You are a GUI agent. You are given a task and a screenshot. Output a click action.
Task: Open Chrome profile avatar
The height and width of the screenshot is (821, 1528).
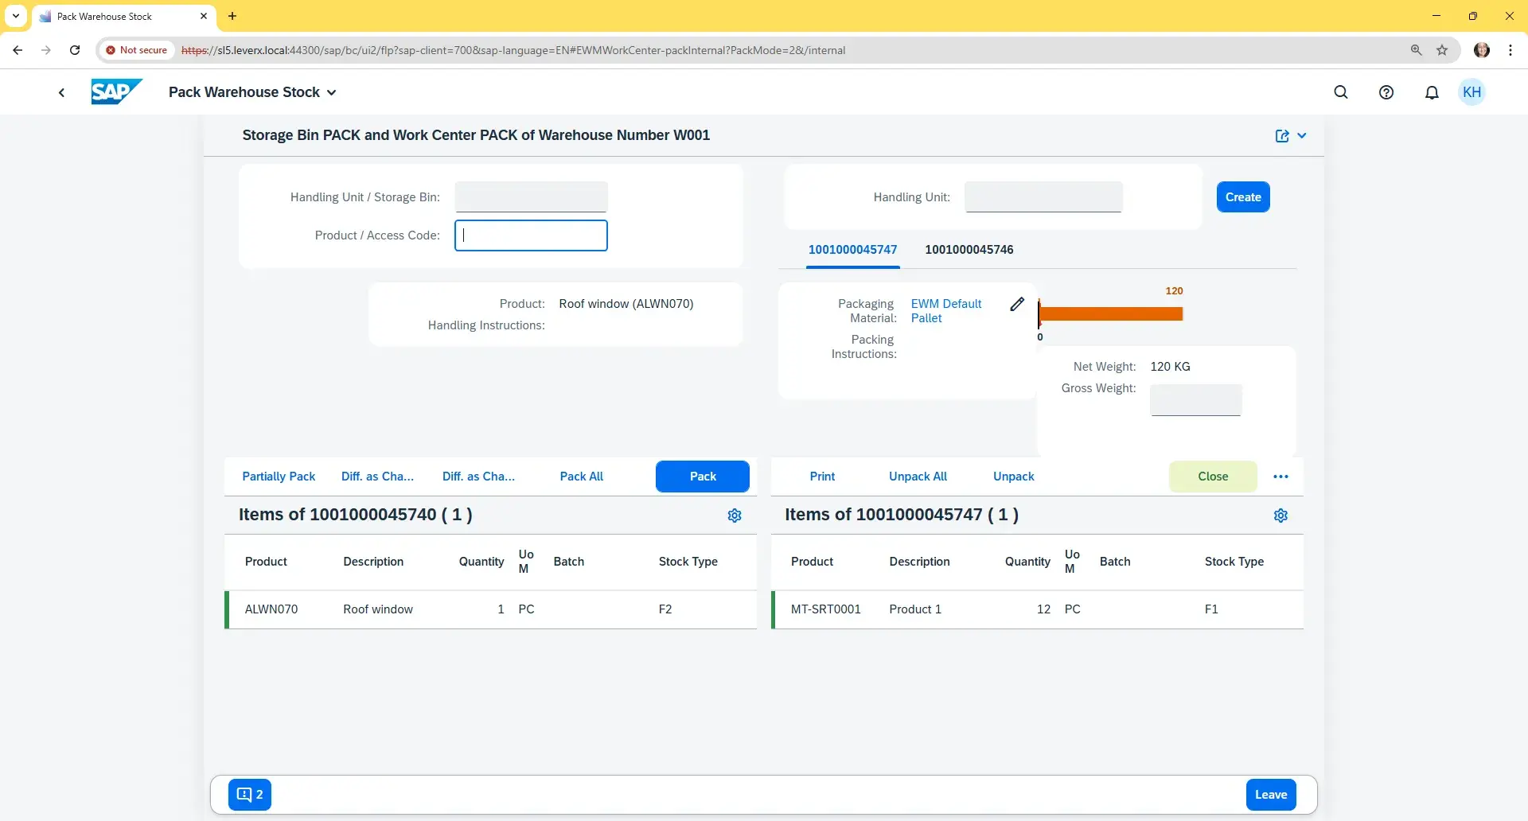(1482, 50)
